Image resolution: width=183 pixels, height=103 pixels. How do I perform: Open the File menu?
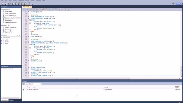pyautogui.click(x=2, y=1)
